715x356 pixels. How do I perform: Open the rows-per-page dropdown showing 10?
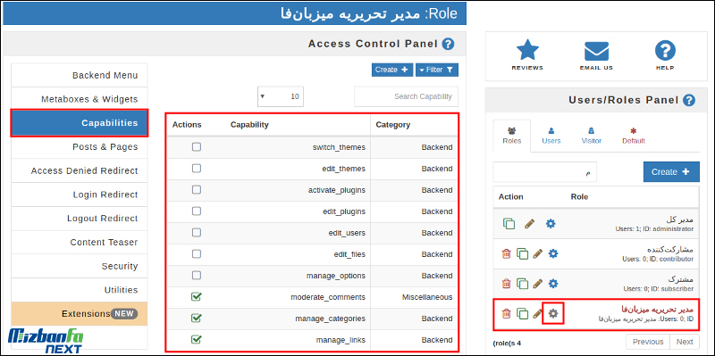point(281,96)
